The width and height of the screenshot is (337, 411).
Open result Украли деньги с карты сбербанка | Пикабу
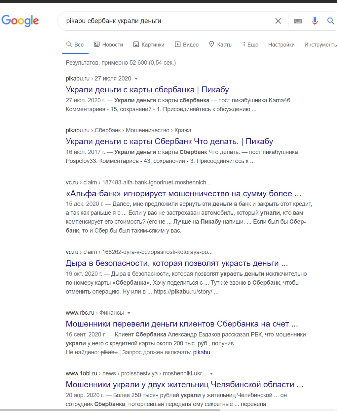(x=147, y=90)
